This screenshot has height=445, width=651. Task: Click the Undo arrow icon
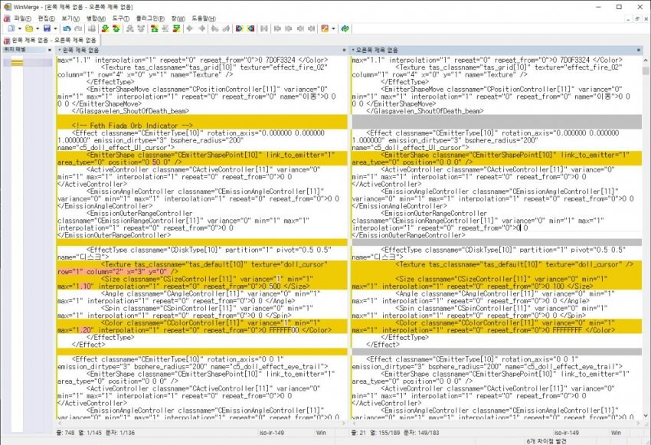[x=67, y=28]
